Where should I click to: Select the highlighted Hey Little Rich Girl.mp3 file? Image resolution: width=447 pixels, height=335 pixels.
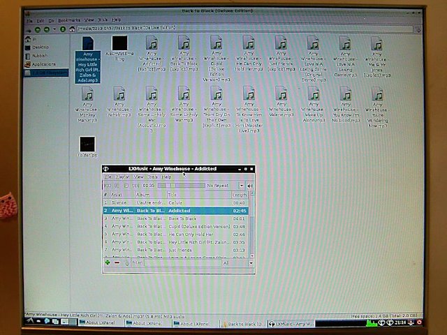pyautogui.click(x=87, y=59)
